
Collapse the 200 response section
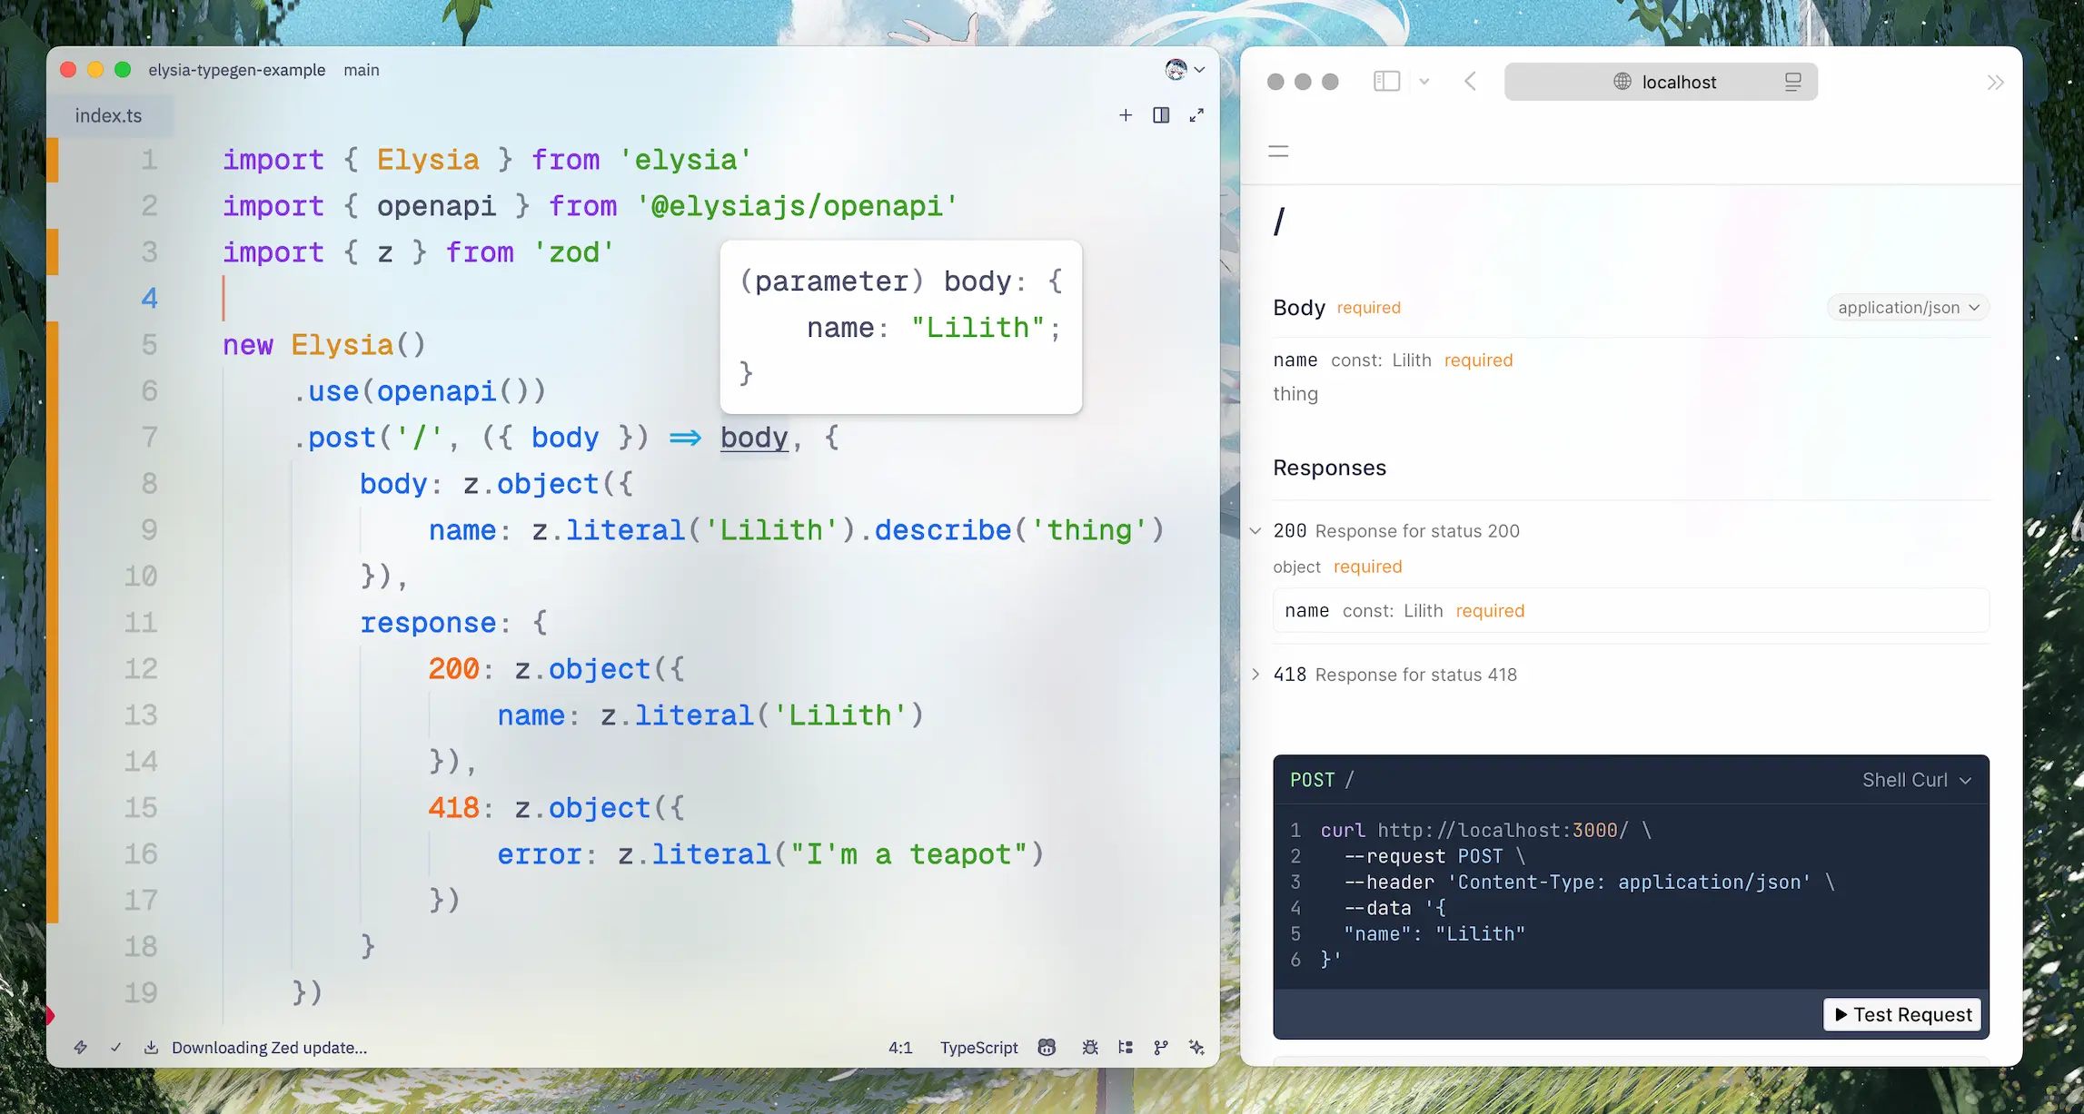click(x=1255, y=530)
